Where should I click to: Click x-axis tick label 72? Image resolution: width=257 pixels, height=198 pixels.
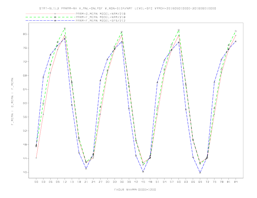click(207, 182)
